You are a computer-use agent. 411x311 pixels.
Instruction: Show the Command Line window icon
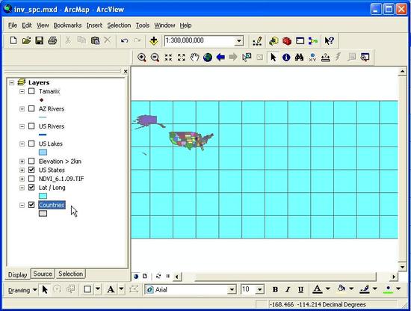point(300,41)
